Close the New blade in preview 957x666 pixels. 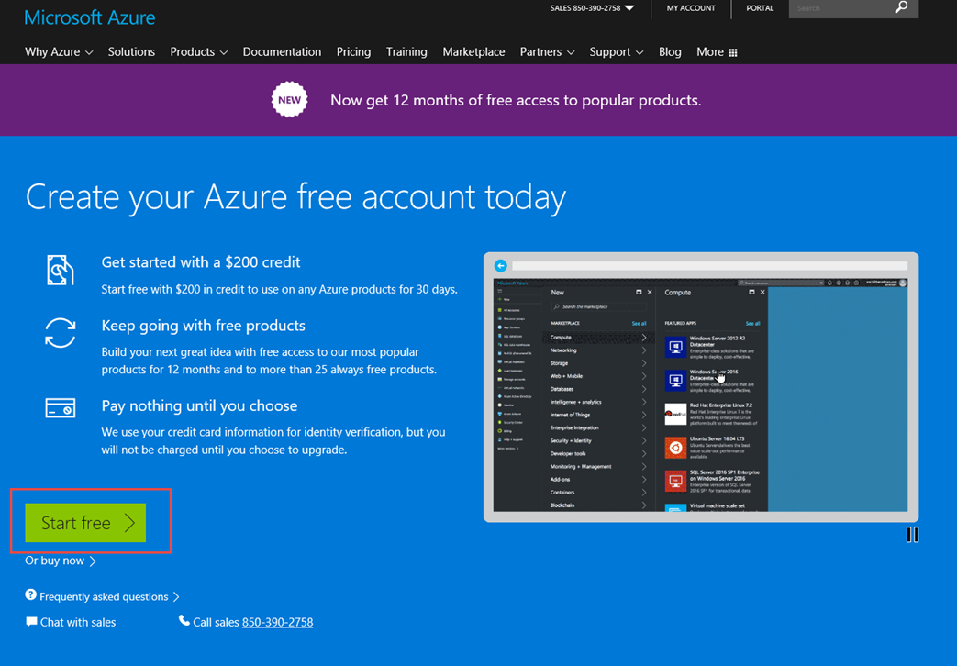pos(650,293)
